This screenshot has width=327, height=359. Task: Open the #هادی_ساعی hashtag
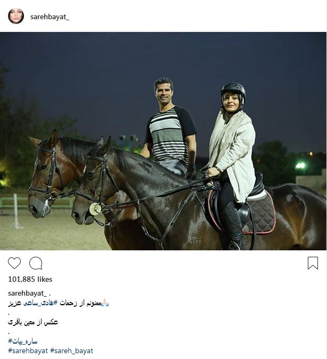point(40,303)
